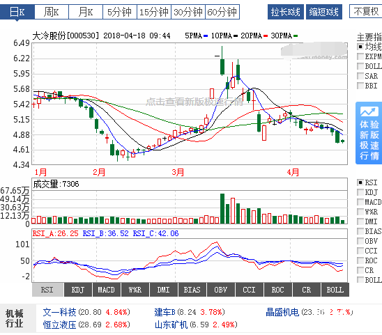Viewport: 382px width, 335px height.
Task: Click the trend-line icon in blue banner
Action: (369, 111)
